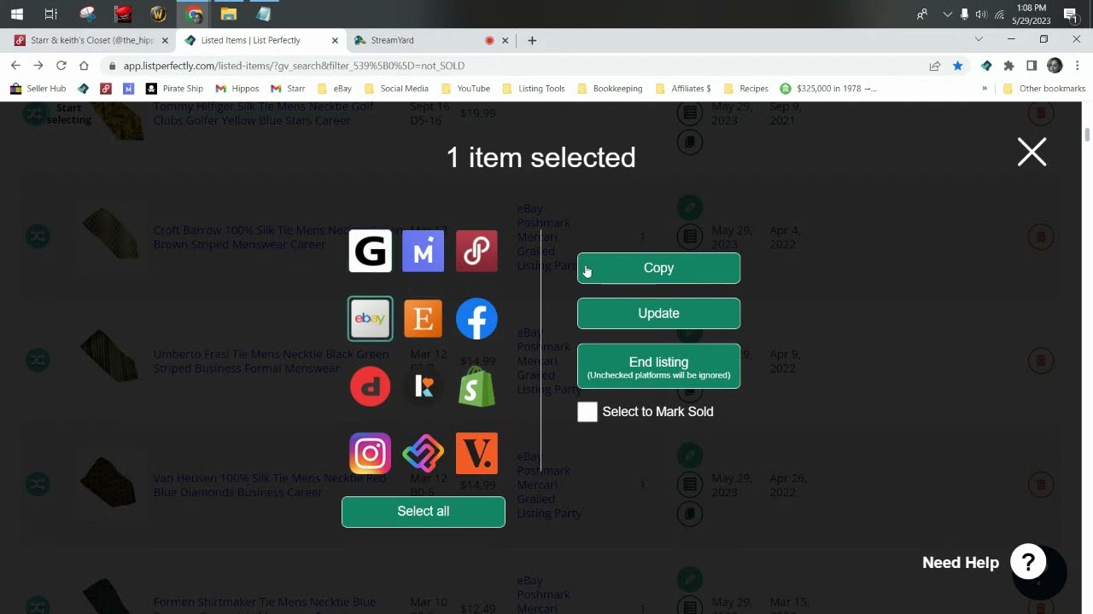Select the Depop platform icon

click(x=370, y=386)
